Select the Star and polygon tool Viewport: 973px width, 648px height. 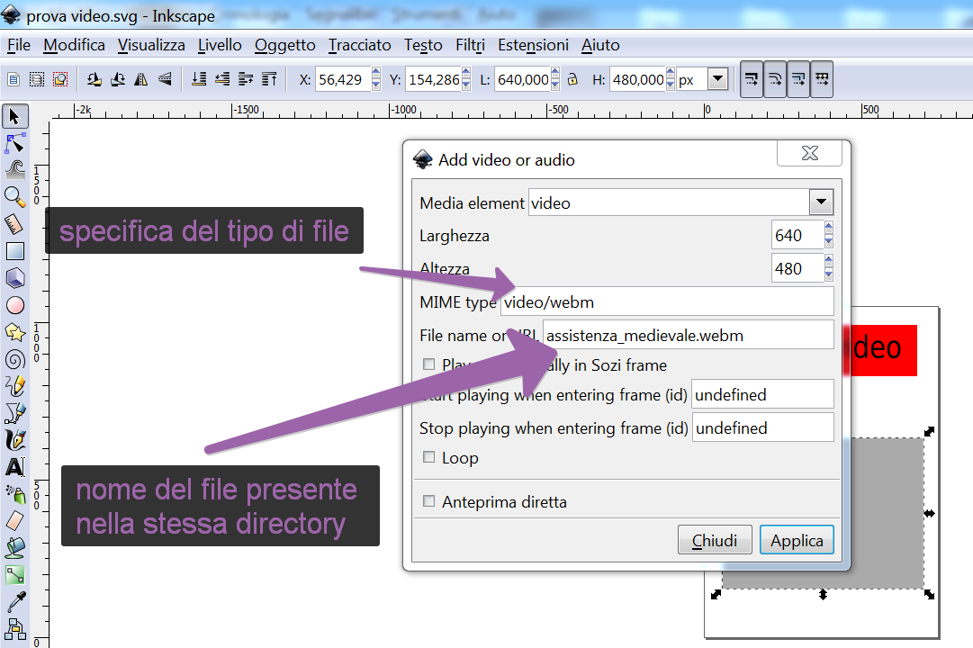[x=14, y=333]
